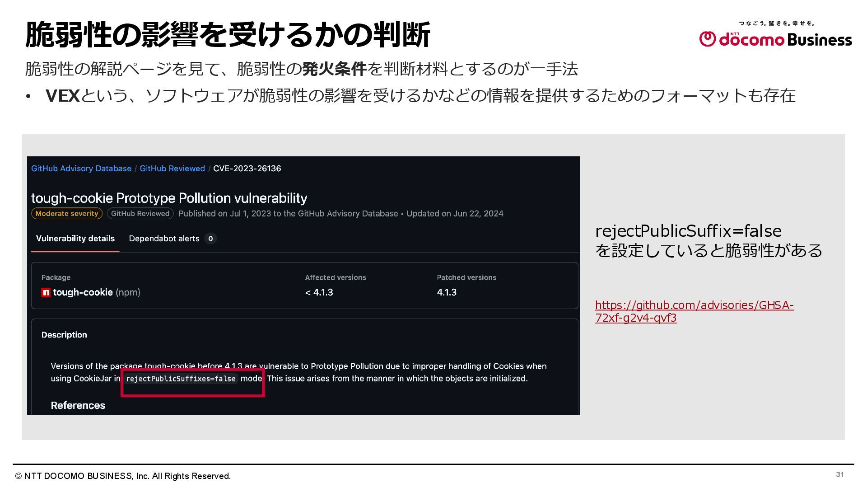The height and width of the screenshot is (488, 867).
Task: Click the Affected versions value < 4.1.3
Action: (319, 292)
